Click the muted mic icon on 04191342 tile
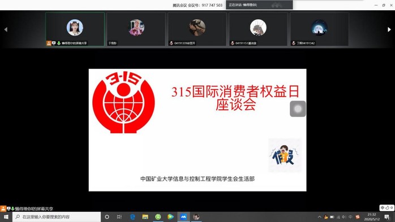Screen dimensions: 395x222 pos(294,43)
